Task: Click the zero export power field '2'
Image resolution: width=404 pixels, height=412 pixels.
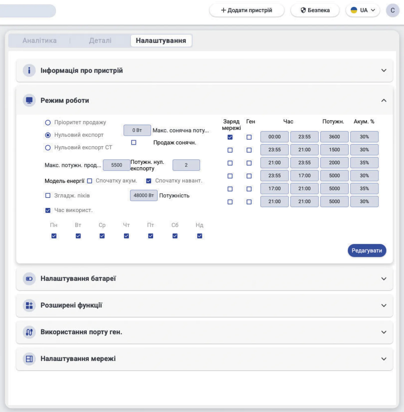Action: pos(186,165)
